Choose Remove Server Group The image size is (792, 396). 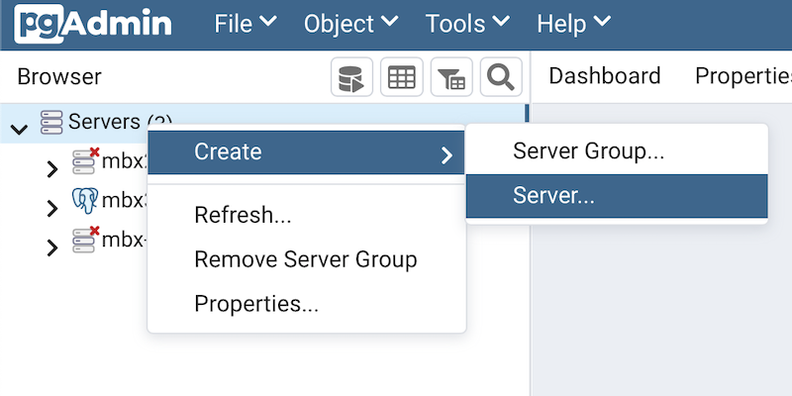(306, 259)
